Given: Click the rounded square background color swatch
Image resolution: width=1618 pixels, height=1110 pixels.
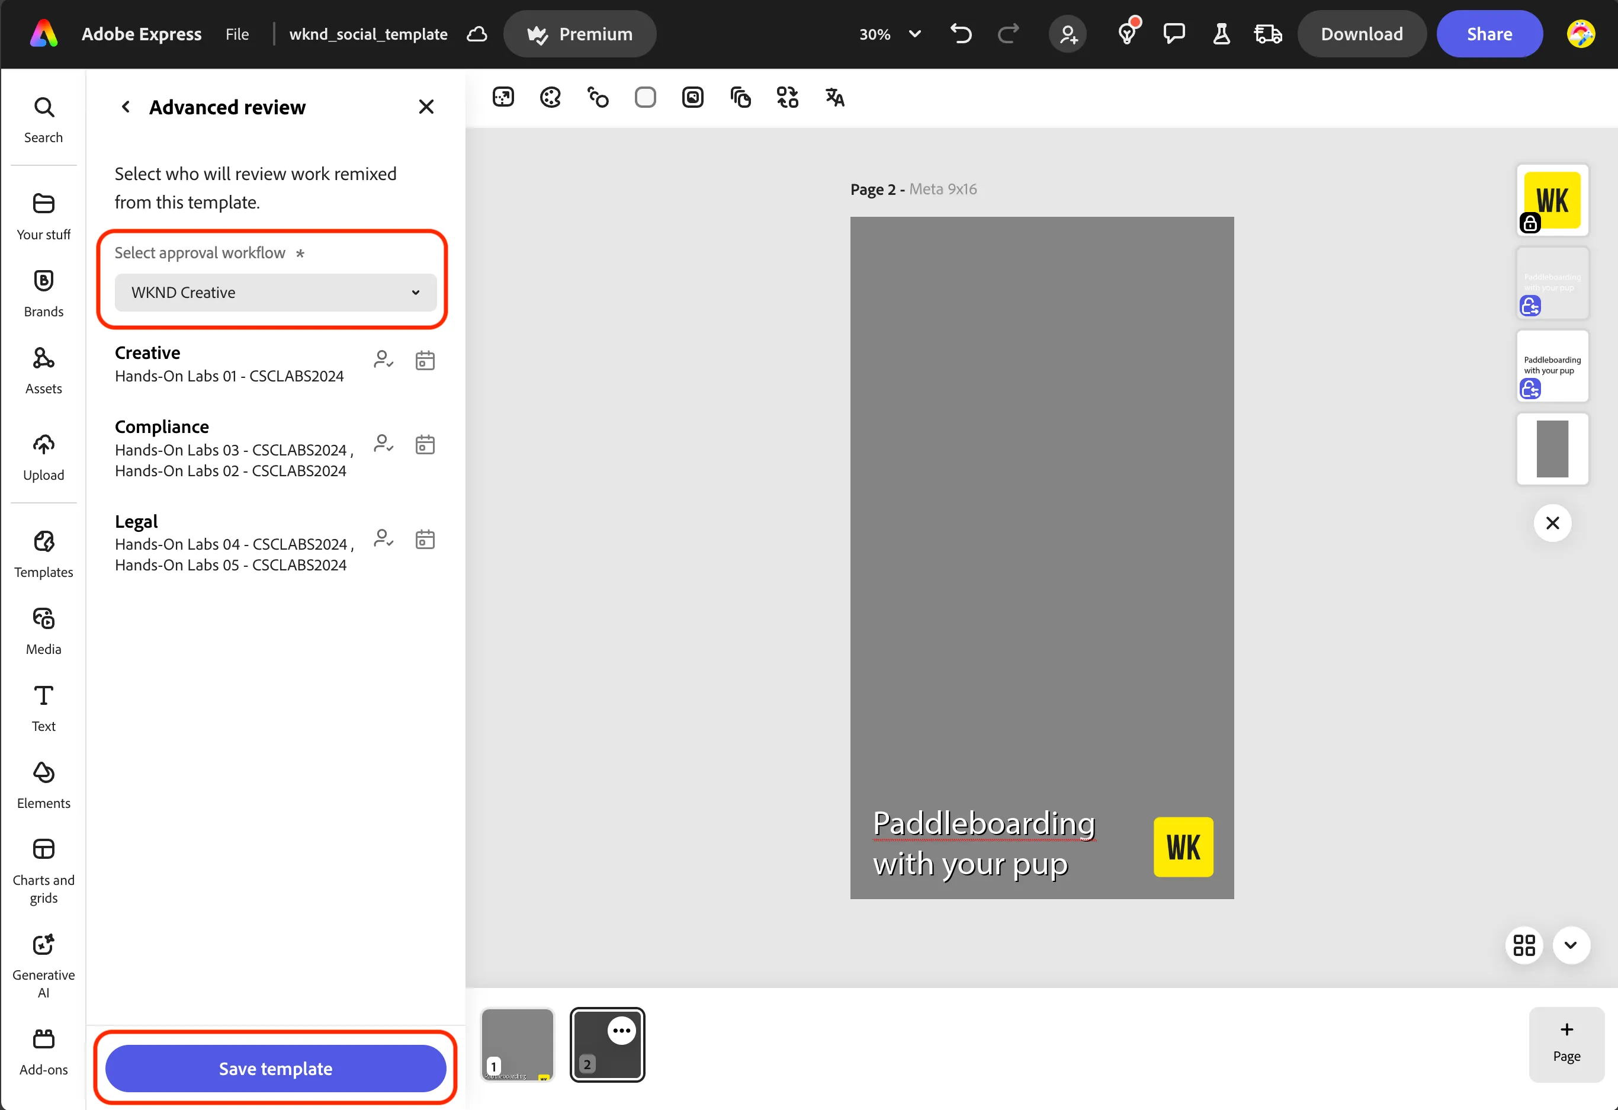Looking at the screenshot, I should coord(646,98).
